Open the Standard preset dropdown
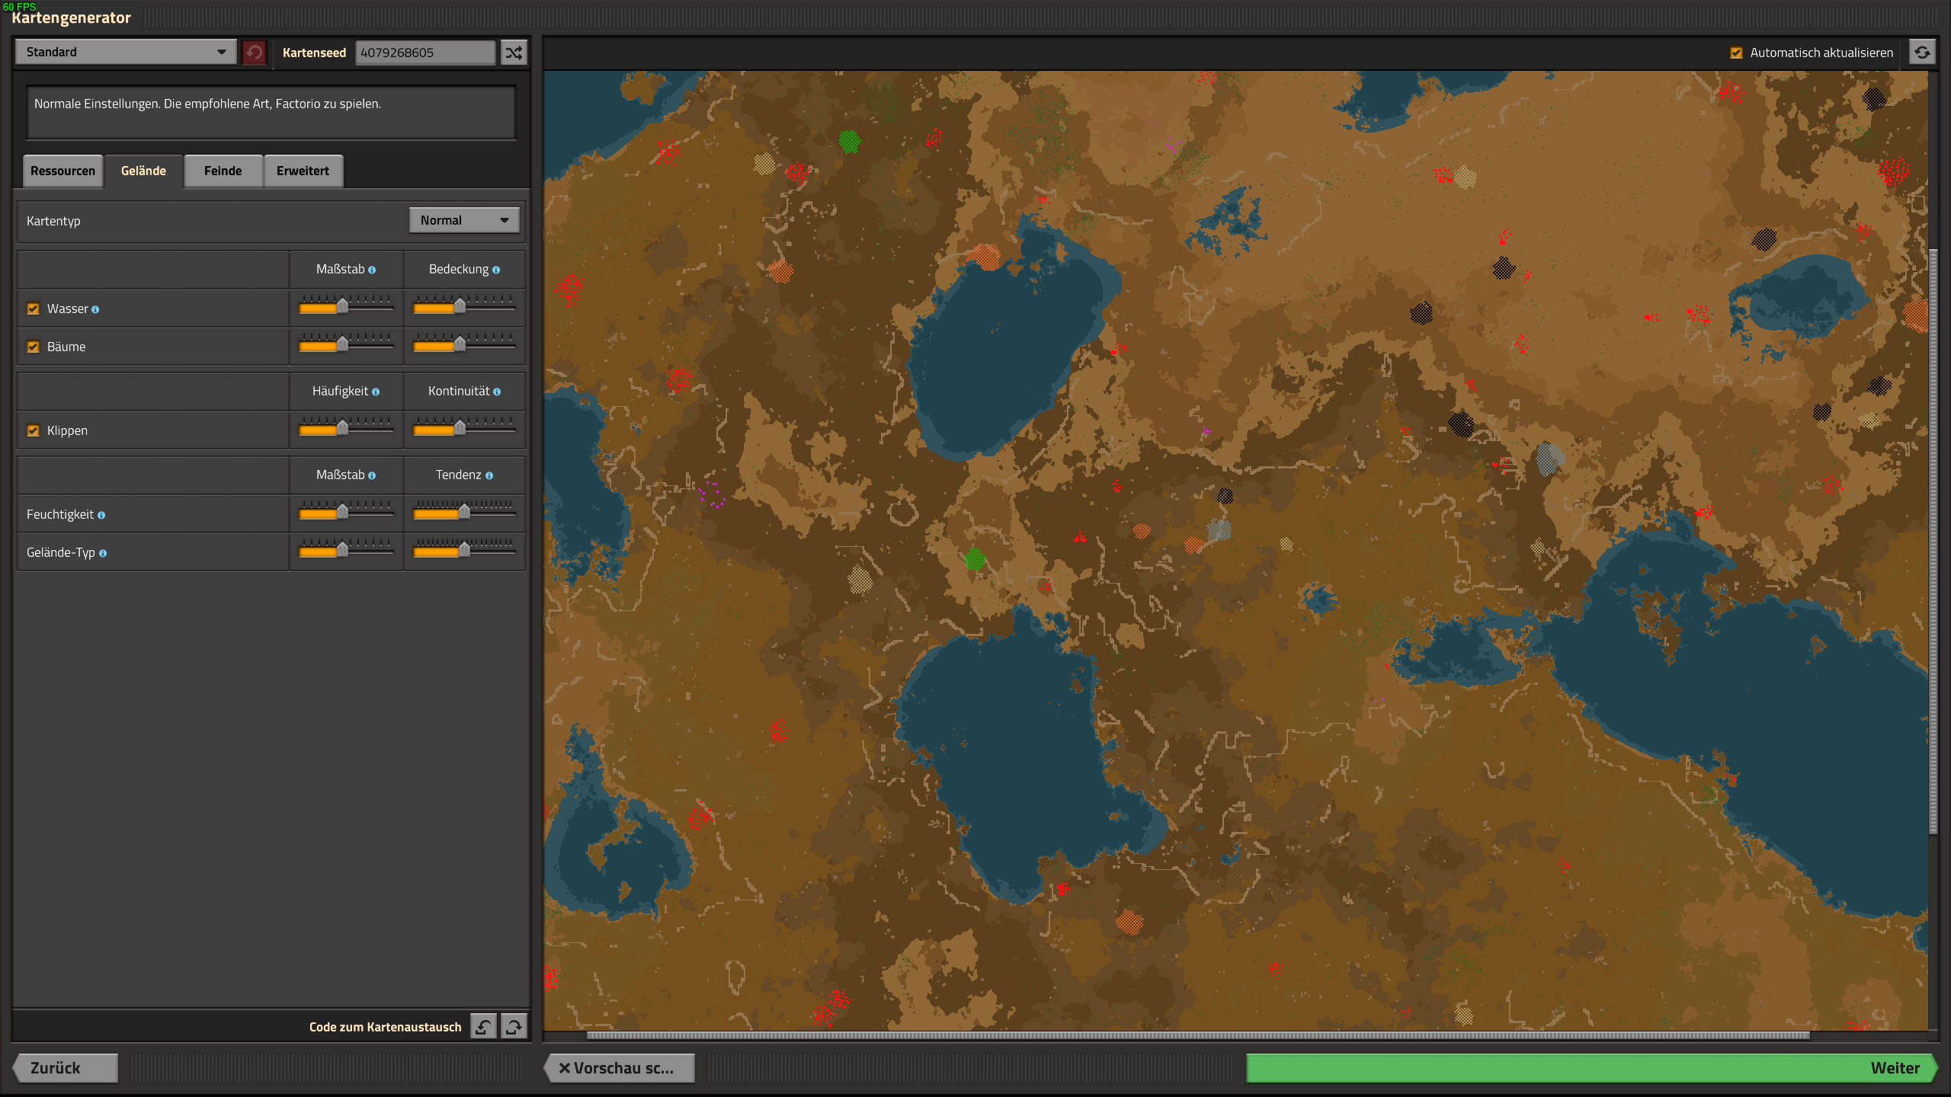The width and height of the screenshot is (1951, 1097). 125,52
